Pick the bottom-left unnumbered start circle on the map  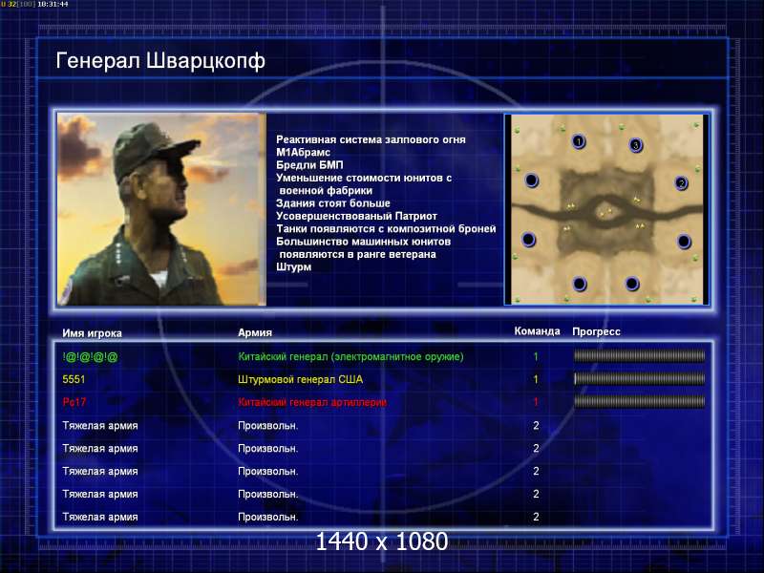click(580, 283)
